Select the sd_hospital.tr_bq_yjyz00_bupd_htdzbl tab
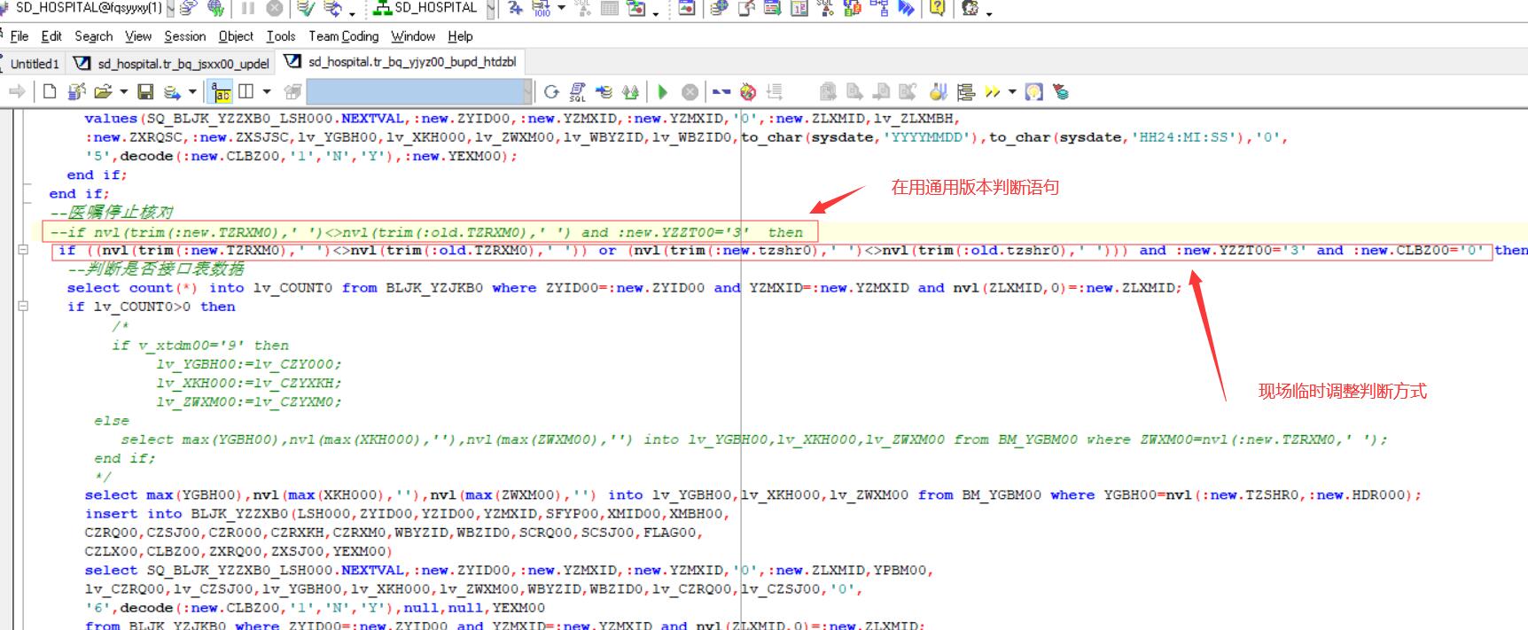The image size is (1528, 630). click(400, 62)
